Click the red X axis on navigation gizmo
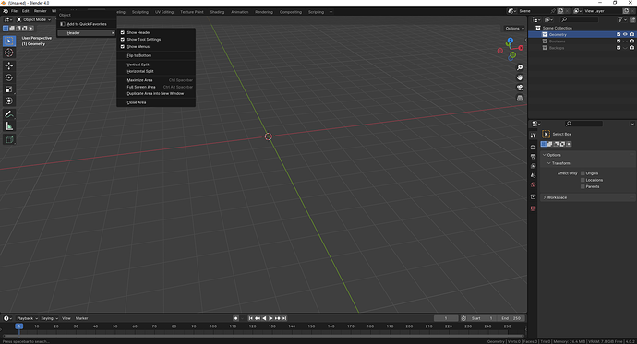The width and height of the screenshot is (637, 344). tap(521, 48)
